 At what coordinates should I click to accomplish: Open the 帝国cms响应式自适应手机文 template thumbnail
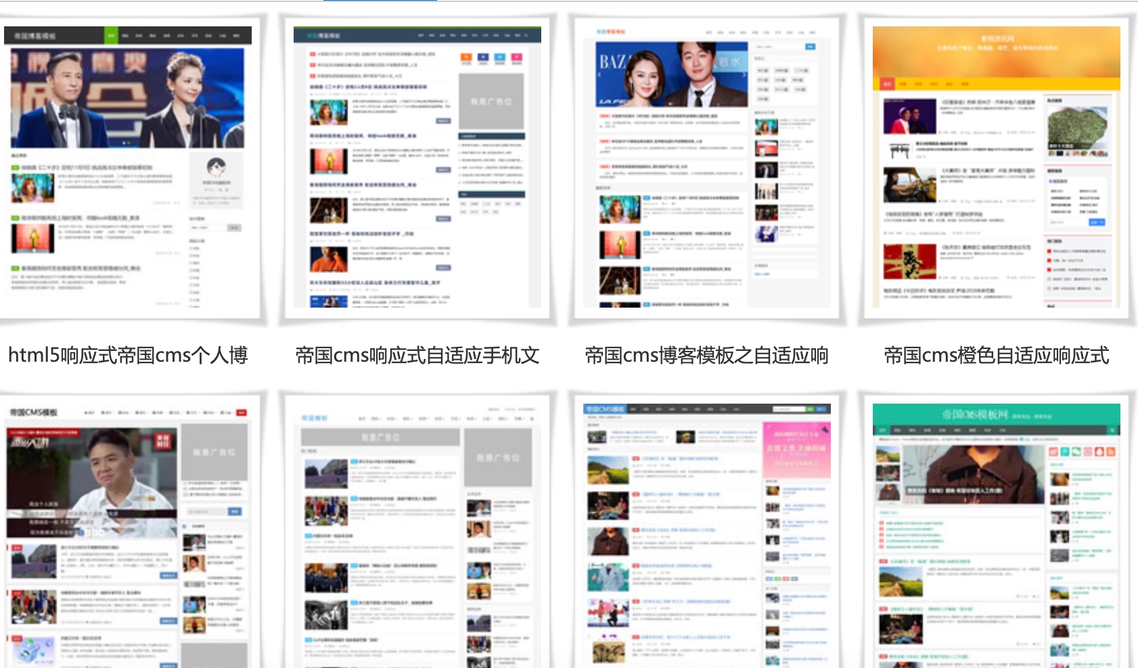(x=417, y=167)
